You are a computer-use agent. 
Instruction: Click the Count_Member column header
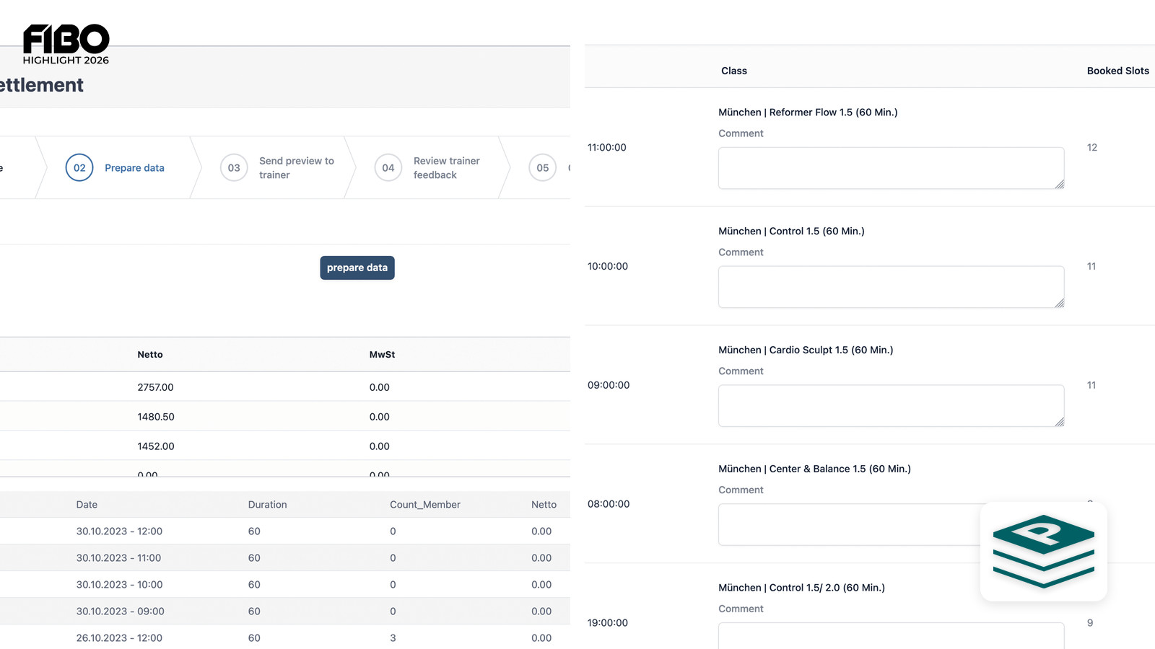(425, 505)
